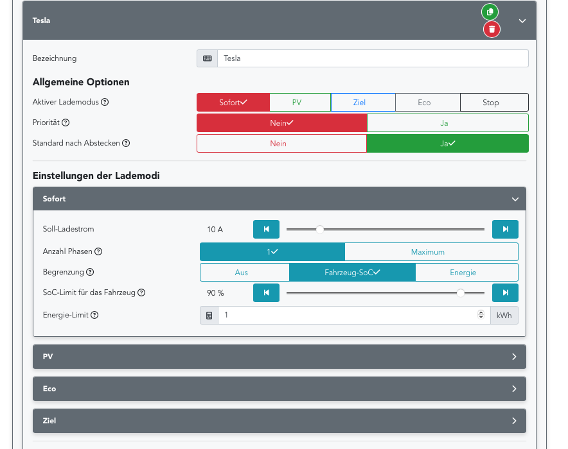568x449 pixels.
Task: Collapse the Tesla profile header
Action: 522,21
